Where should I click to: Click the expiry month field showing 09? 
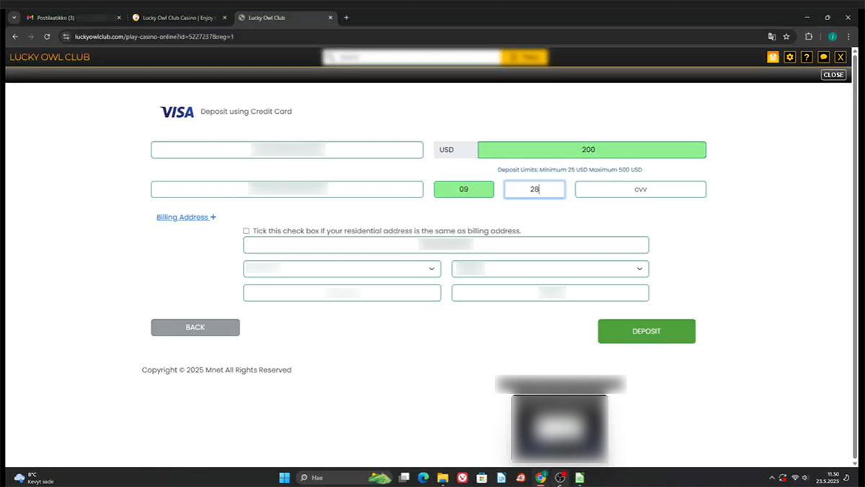click(x=464, y=189)
